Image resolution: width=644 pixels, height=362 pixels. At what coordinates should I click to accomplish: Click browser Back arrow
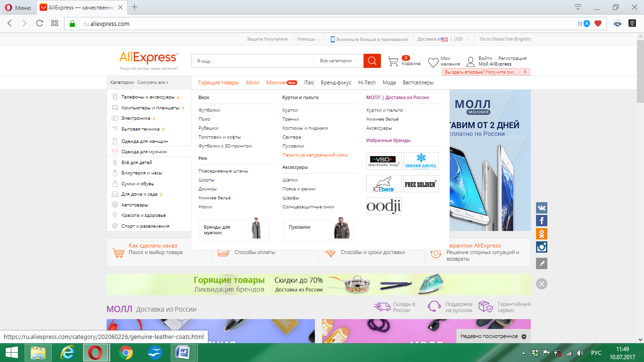click(10, 23)
